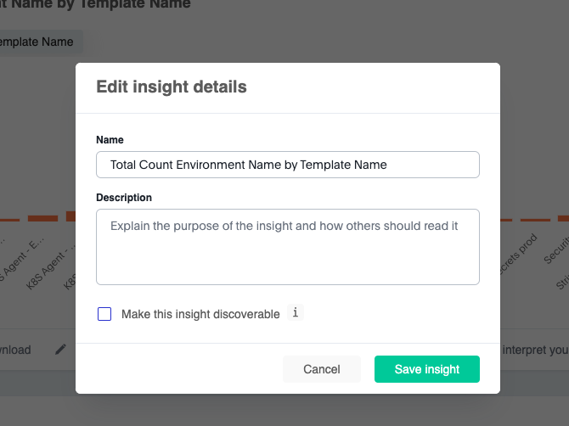
Task: Open the discoverable info icon
Action: point(296,312)
